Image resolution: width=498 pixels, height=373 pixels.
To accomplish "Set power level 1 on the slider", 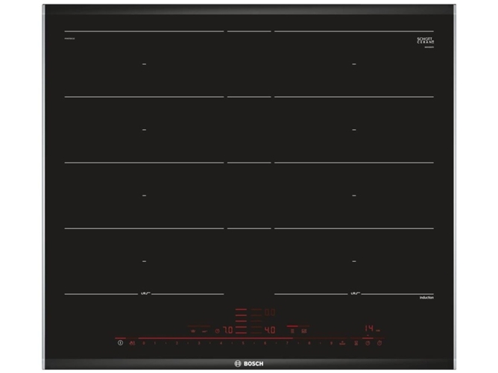I will tap(155, 343).
